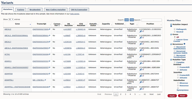This screenshot has width=192, height=99.
Task: Open Ensembl icon for ADAMTS9 row
Action: 143,76
